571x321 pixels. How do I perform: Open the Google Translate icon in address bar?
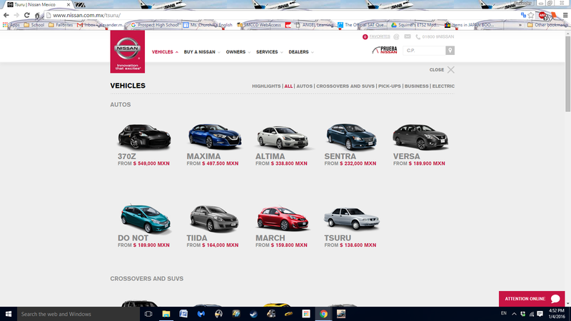point(523,15)
